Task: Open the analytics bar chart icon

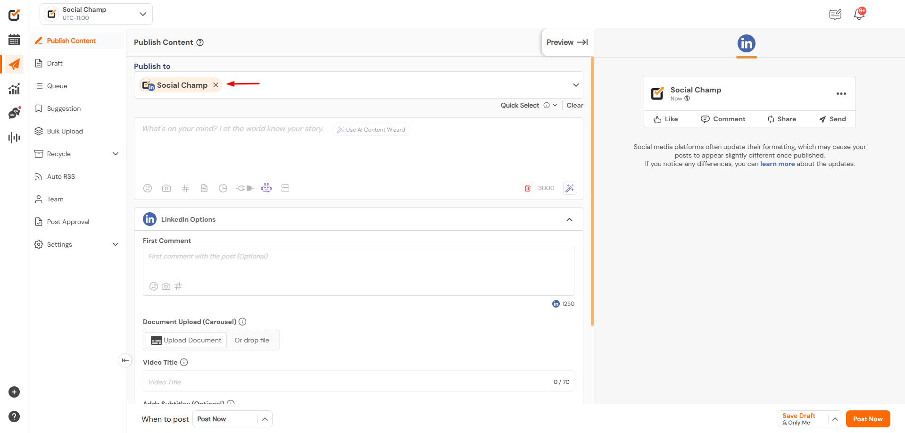Action: pyautogui.click(x=14, y=89)
